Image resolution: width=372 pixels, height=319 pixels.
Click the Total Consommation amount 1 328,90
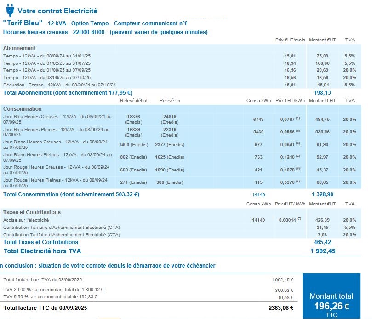322,194
